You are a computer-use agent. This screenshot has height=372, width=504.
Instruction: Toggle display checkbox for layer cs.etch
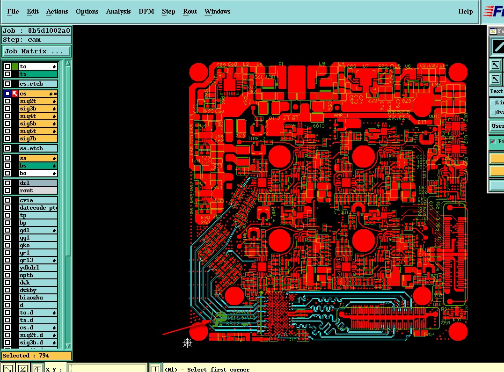coord(7,84)
